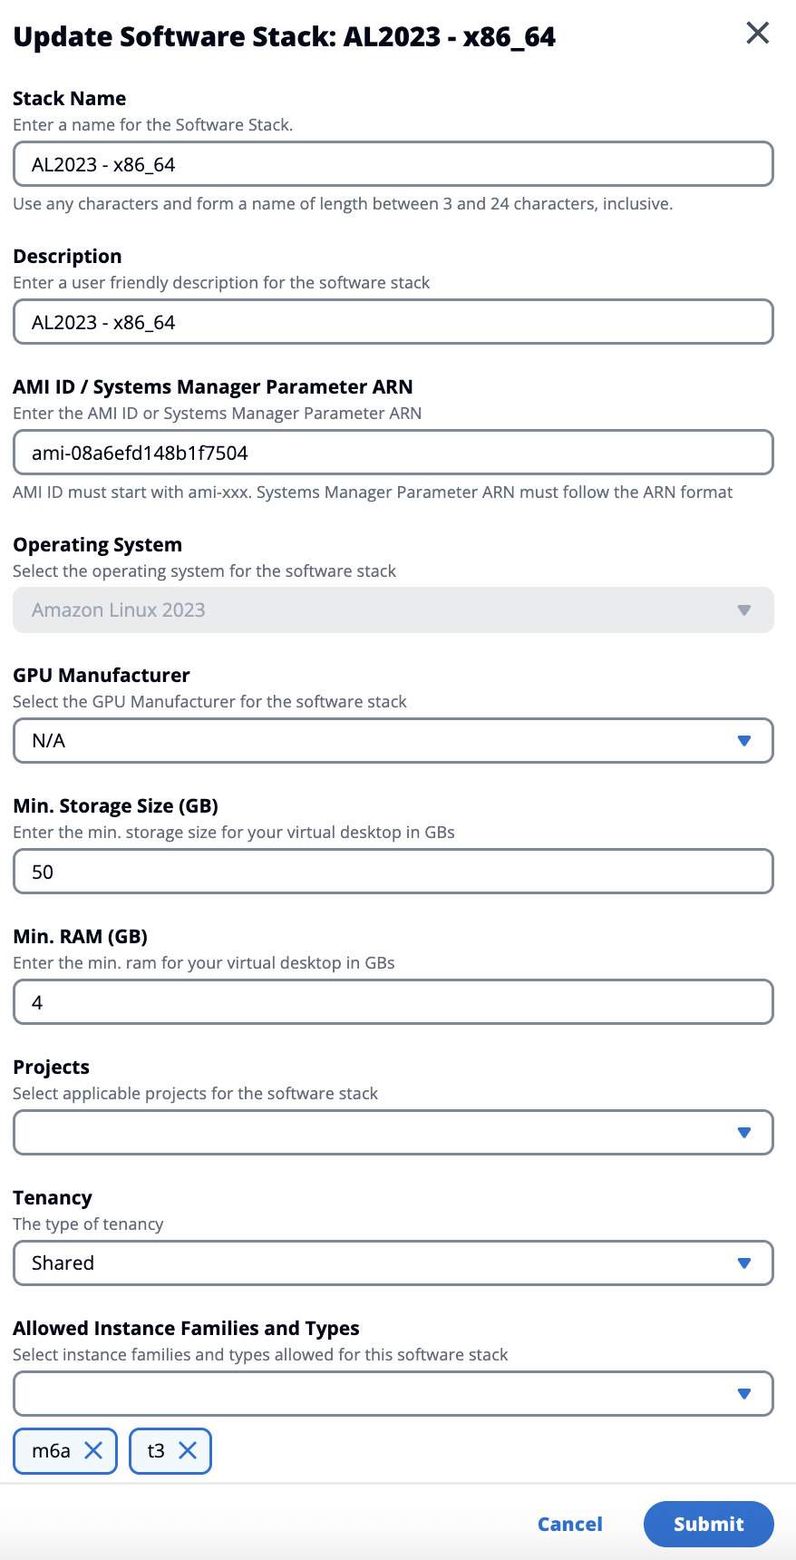The image size is (796, 1560).
Task: Select the AMI ID input field
Action: (393, 453)
